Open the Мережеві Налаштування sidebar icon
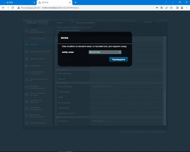Viewport: 190px width, 152px height. tap(27, 87)
